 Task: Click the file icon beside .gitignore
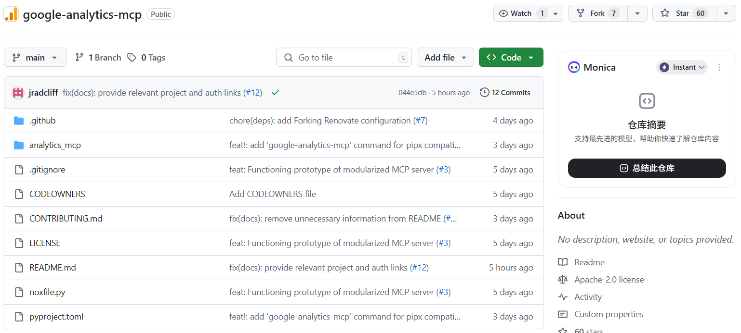click(19, 170)
